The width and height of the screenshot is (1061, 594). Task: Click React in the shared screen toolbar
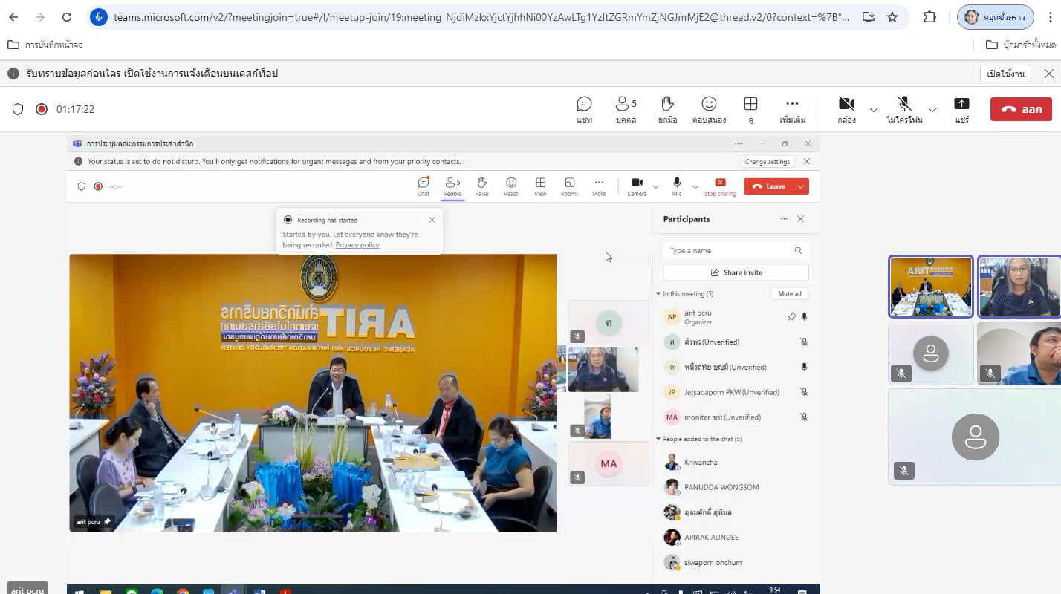click(511, 186)
